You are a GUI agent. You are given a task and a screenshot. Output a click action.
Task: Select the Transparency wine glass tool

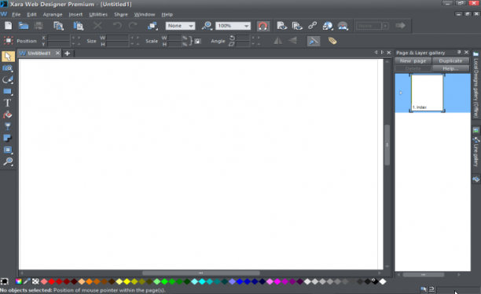point(8,126)
